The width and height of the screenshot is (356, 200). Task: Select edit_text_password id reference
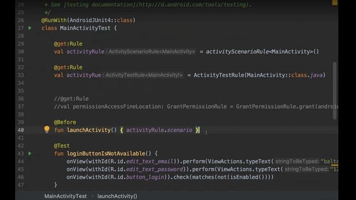tap(154, 169)
